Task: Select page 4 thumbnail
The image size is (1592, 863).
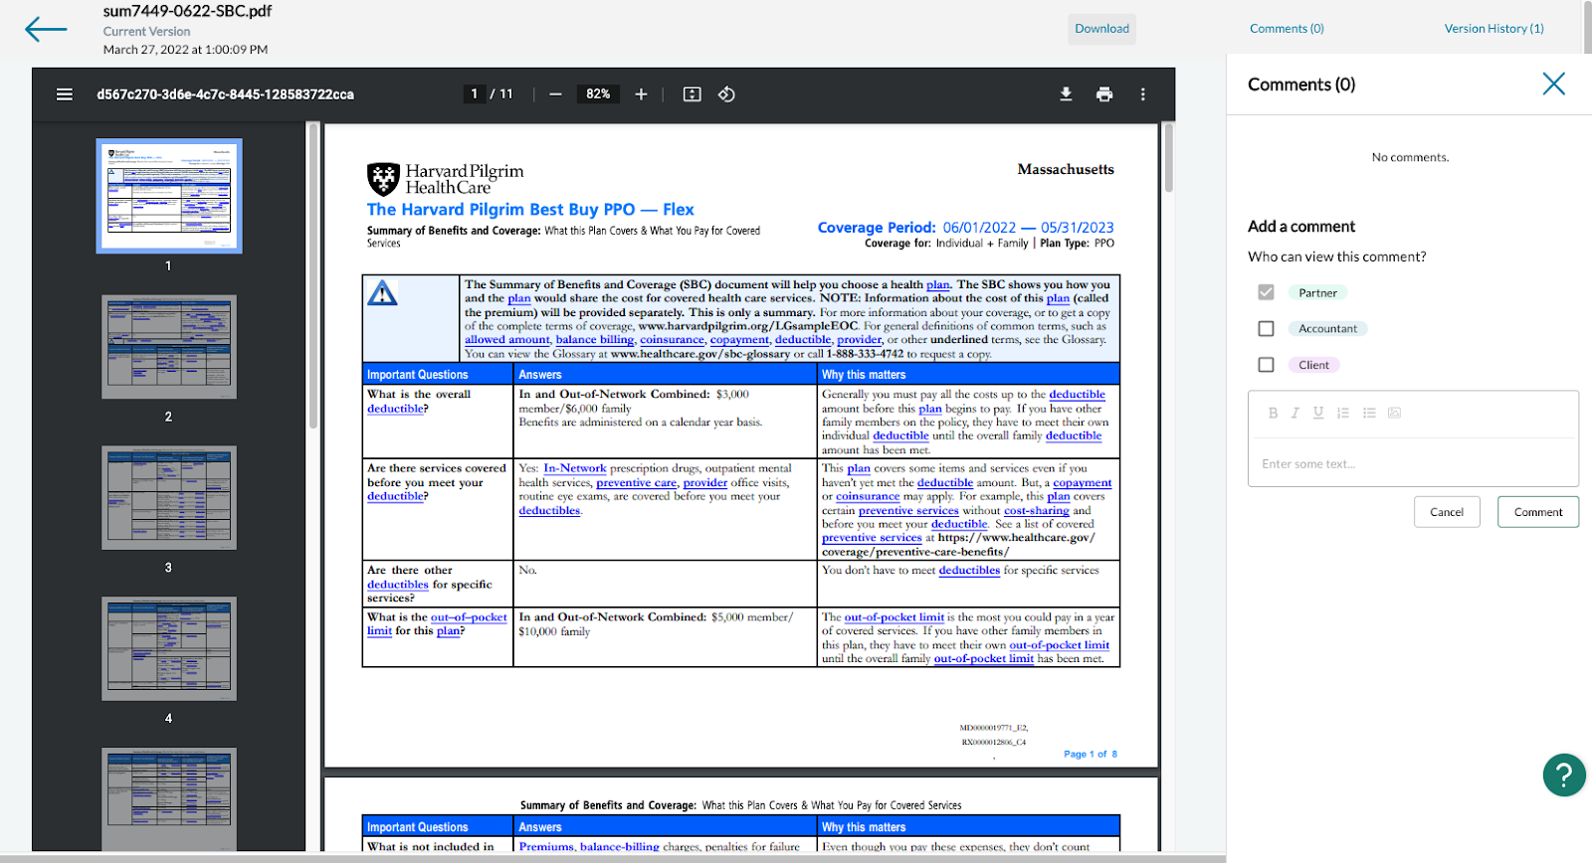Action: [x=169, y=649]
